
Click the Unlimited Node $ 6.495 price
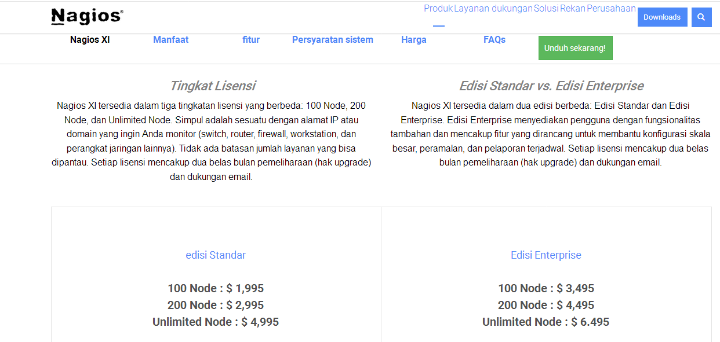coord(546,322)
